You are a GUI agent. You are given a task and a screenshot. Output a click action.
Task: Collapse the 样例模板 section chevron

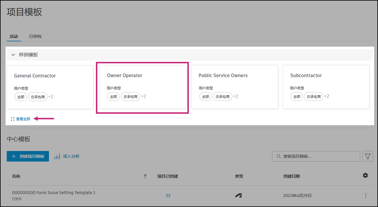(13, 55)
